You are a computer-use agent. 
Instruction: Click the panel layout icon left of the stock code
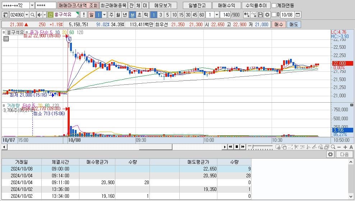click(x=6, y=15)
